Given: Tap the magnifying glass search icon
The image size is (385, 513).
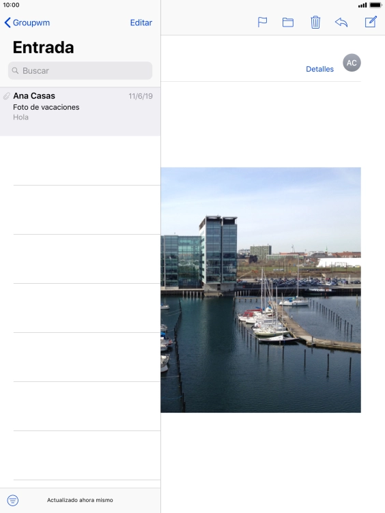Looking at the screenshot, I should tap(15, 71).
